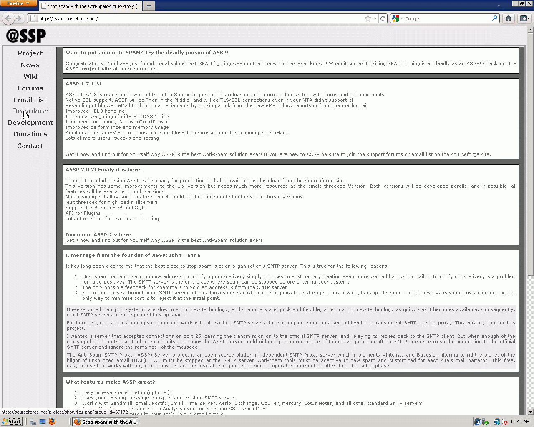The height and width of the screenshot is (427, 534).
Task: Open the Bookmarks menu button
Action: click(x=524, y=18)
